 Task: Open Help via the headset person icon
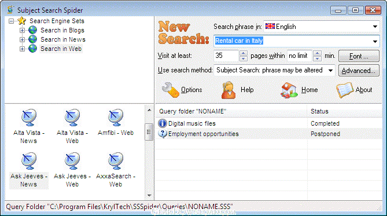click(x=228, y=90)
